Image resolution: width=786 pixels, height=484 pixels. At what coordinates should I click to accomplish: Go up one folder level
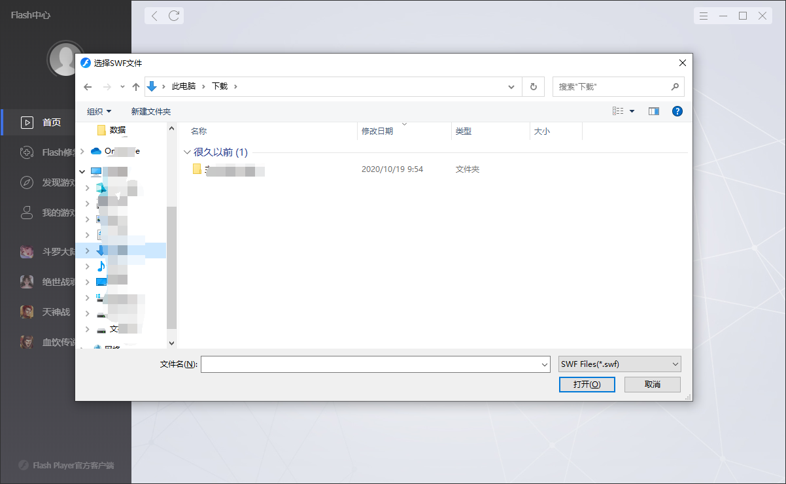pos(136,86)
